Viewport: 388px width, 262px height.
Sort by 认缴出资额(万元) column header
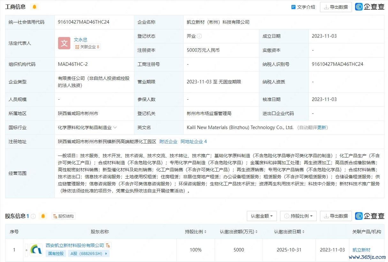point(239,232)
